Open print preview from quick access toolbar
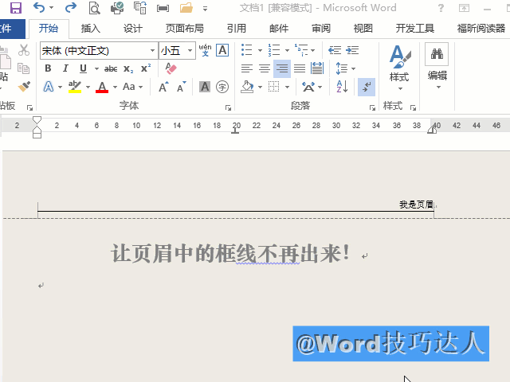Image resolution: width=510 pixels, height=382 pixels. click(x=94, y=8)
